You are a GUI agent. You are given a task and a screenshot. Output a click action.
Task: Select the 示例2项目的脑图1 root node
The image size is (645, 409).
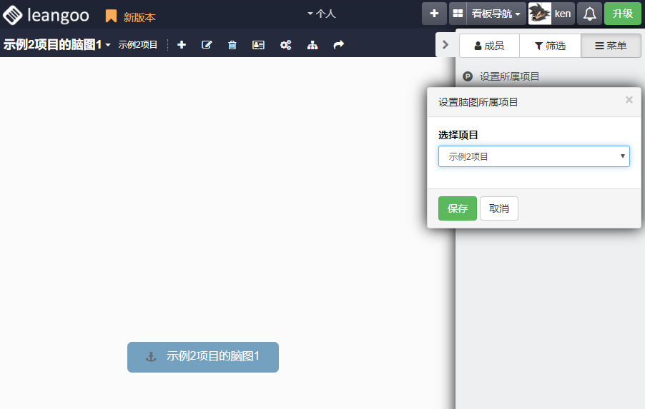click(x=203, y=357)
